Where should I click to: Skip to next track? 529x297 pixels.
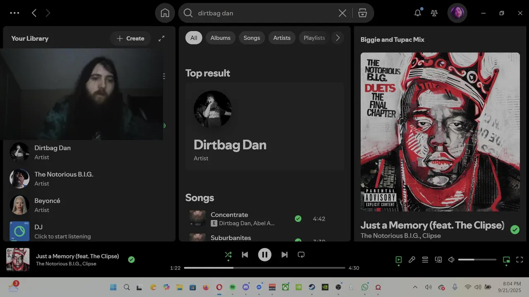coord(284,255)
